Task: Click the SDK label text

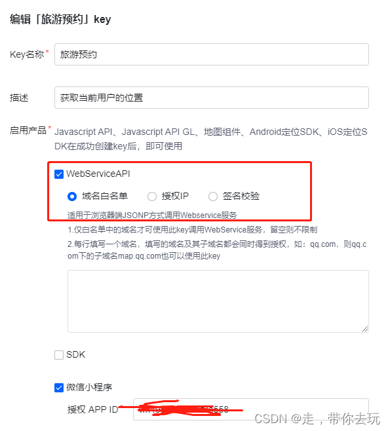Action: point(75,354)
